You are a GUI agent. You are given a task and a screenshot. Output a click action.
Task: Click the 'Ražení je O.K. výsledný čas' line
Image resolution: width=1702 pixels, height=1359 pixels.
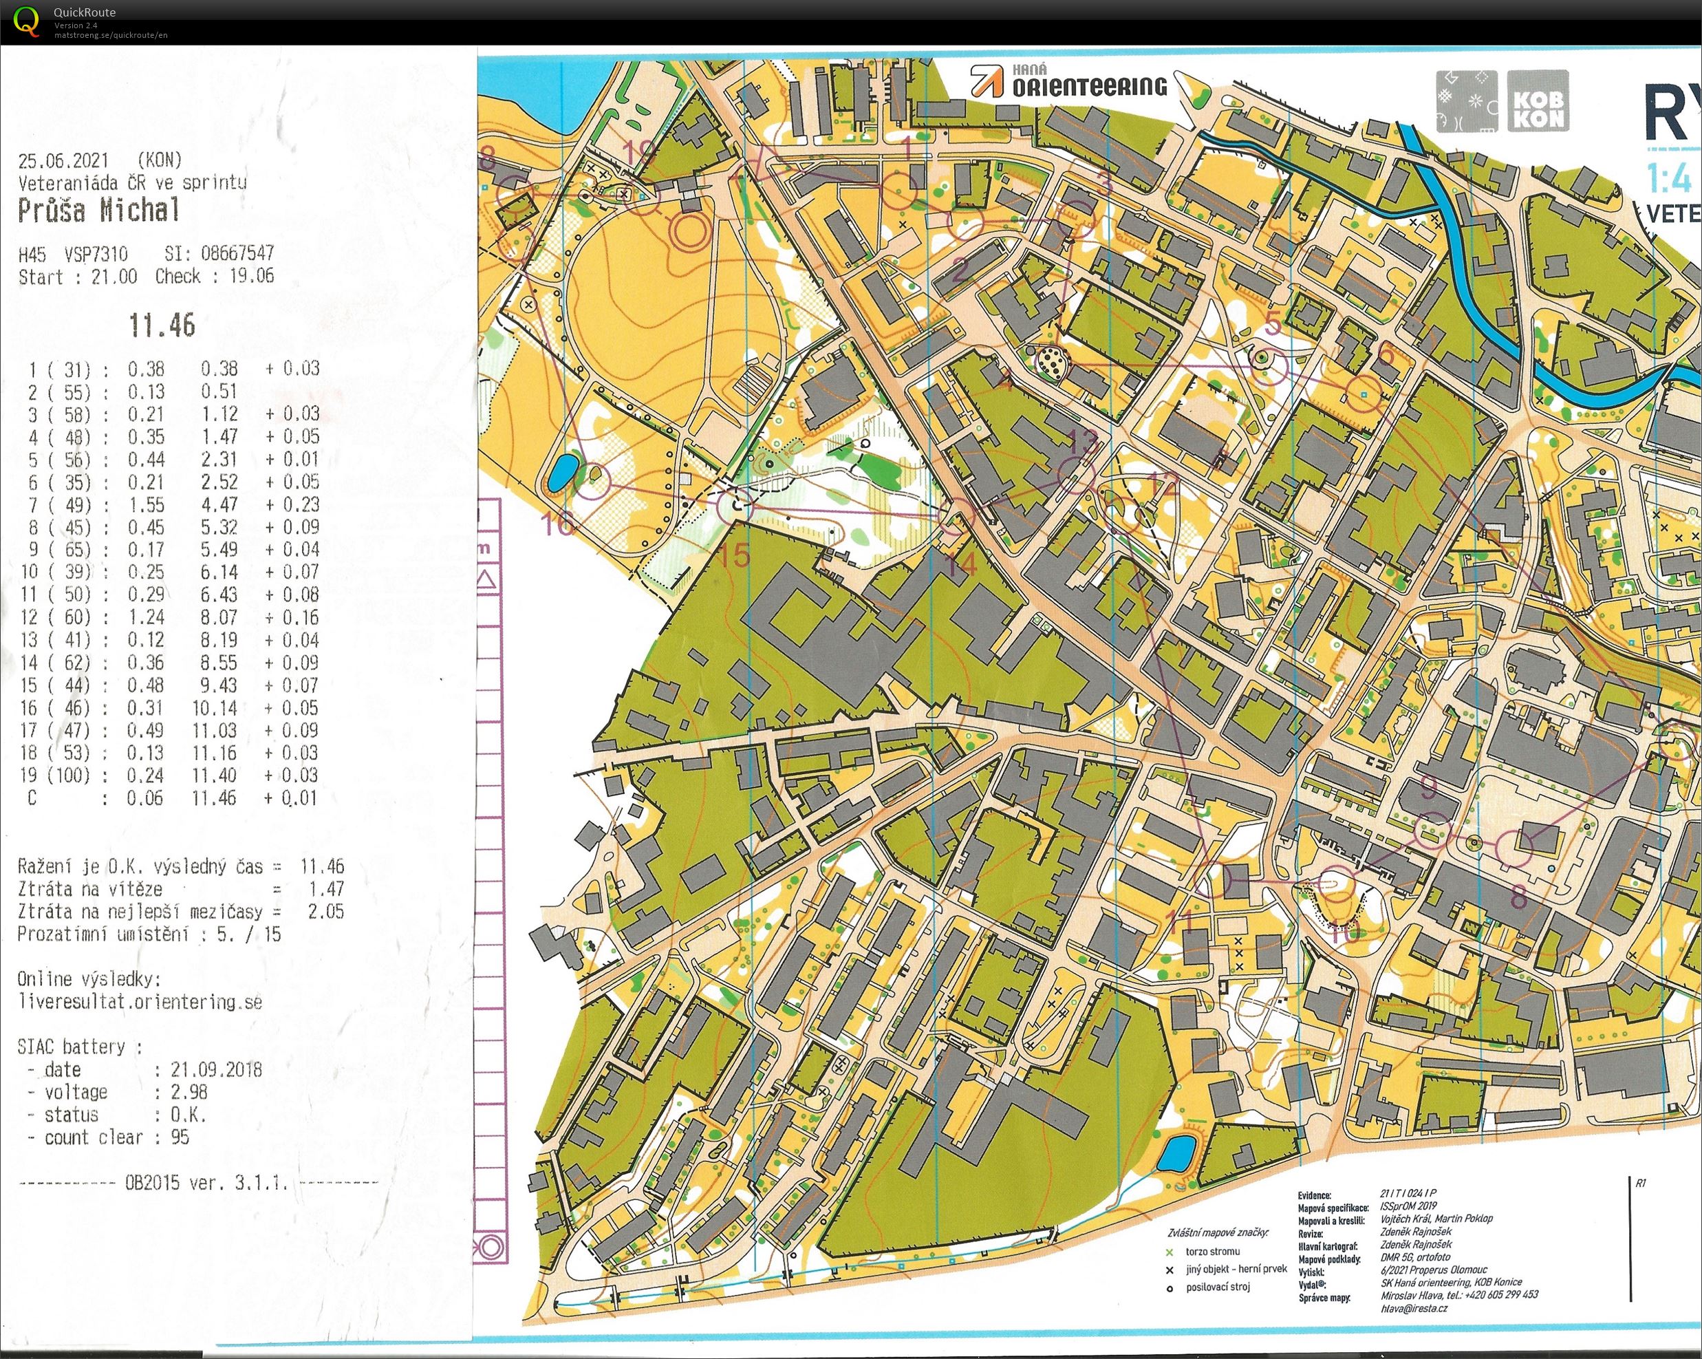(181, 866)
